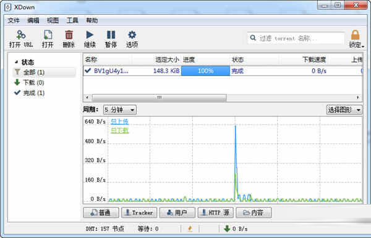This screenshot has width=371, height=238.
Task: Open the 5 分钟 period dropdown
Action: pyautogui.click(x=120, y=109)
